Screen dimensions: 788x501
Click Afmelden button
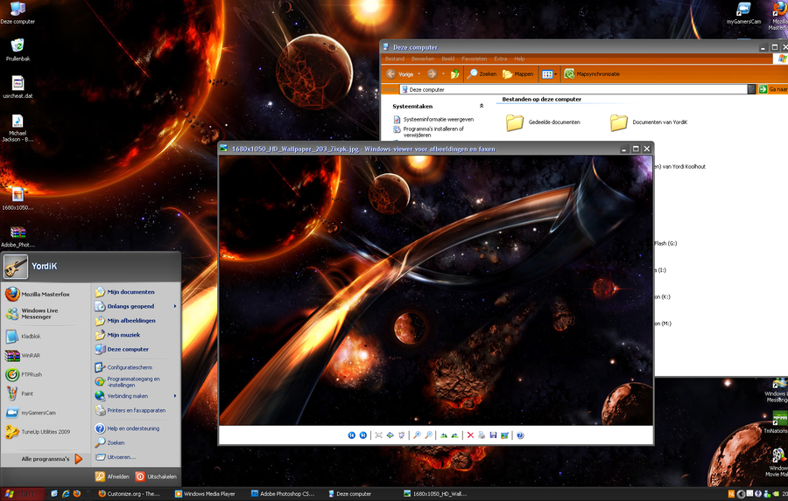113,477
